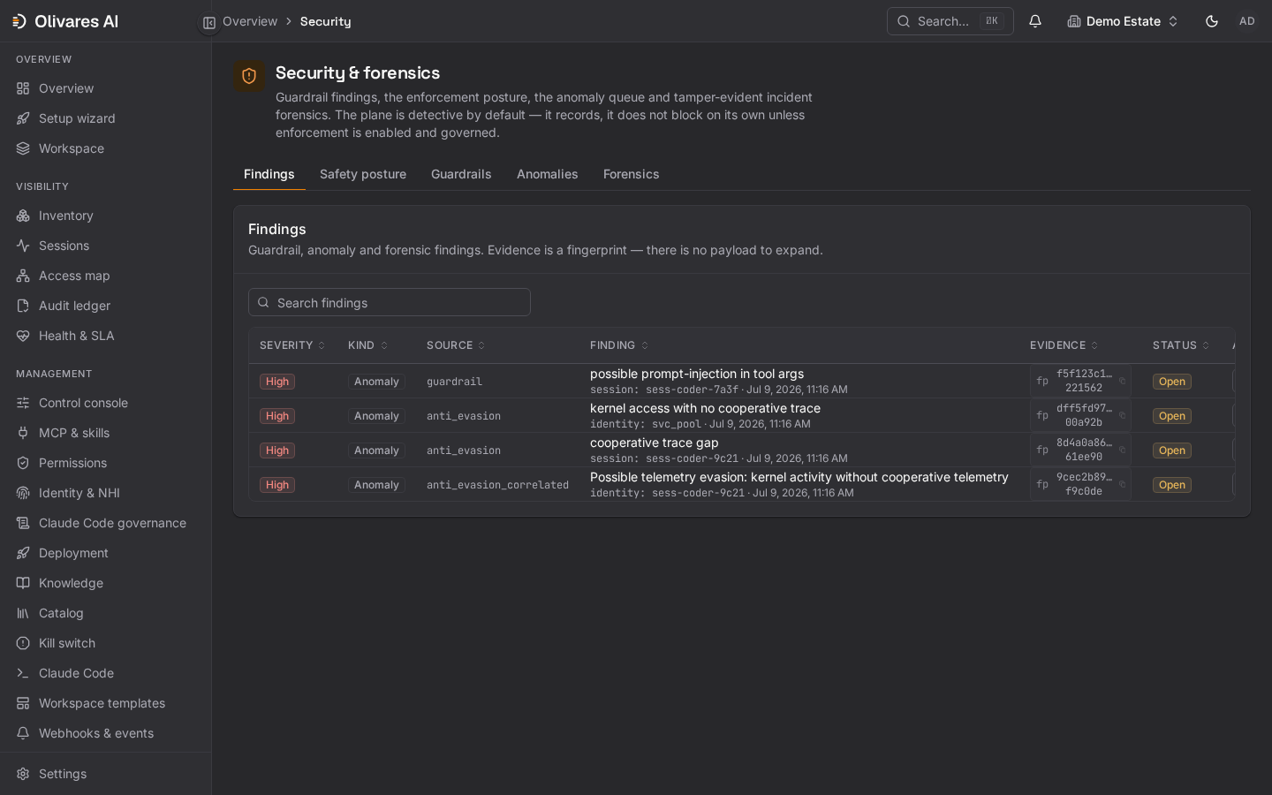Click Open status of telemetry evasion finding
This screenshot has height=795, width=1272.
(x=1172, y=485)
